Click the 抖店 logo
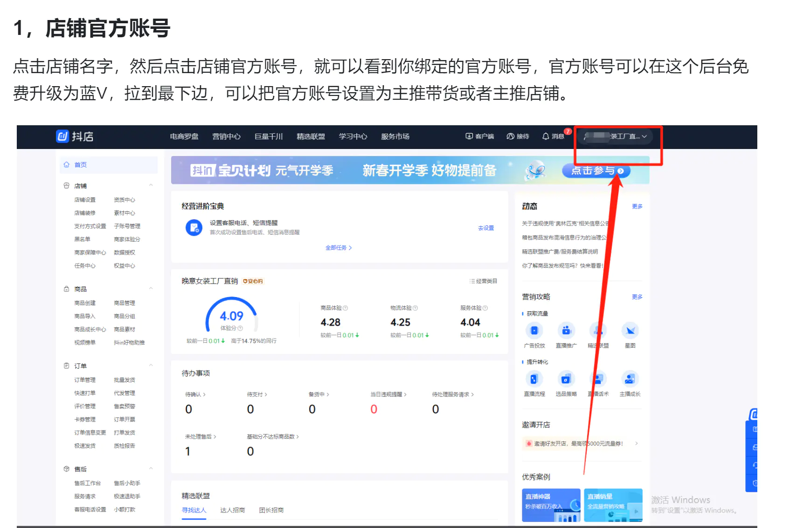The image size is (810, 528). pos(76,136)
